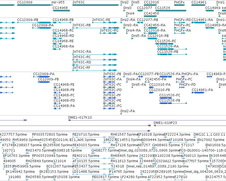Select transcript CG14968-RD
The width and height of the screenshot is (226, 181).
(x=63, y=36)
